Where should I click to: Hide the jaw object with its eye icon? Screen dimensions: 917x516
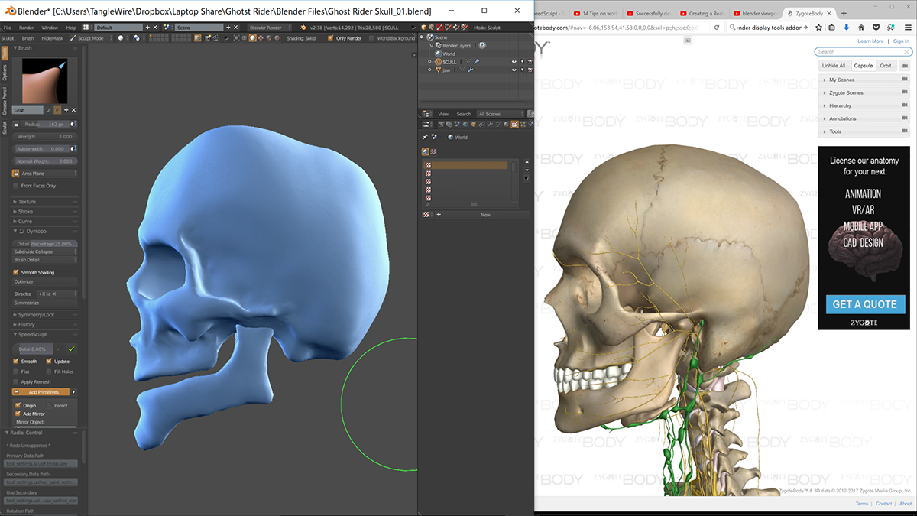[x=514, y=70]
